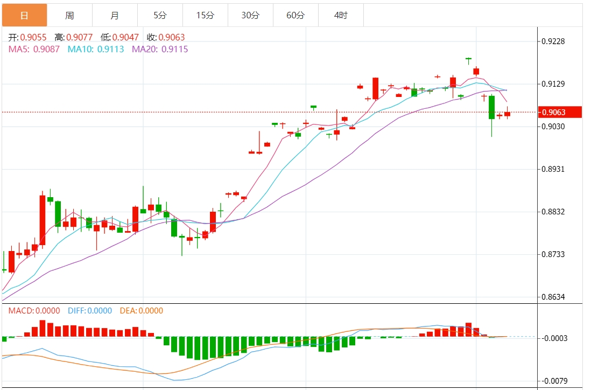This screenshot has width=591, height=390.
Task: Open the 5分 minute chart tab
Action: point(160,15)
